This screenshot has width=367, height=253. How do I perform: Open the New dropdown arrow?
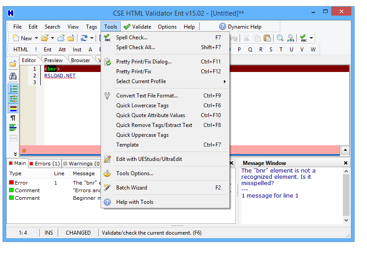pos(36,38)
